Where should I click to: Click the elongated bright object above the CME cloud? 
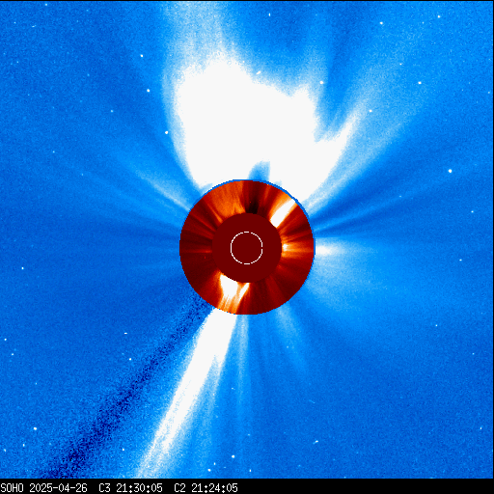pyautogui.click(x=259, y=72)
